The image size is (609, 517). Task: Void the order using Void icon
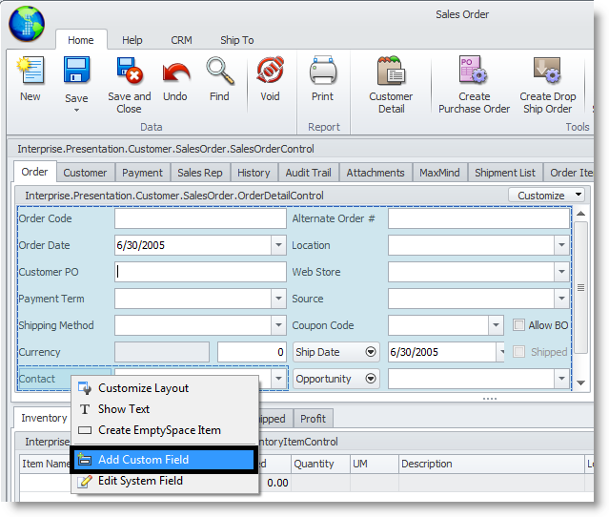[x=271, y=72]
